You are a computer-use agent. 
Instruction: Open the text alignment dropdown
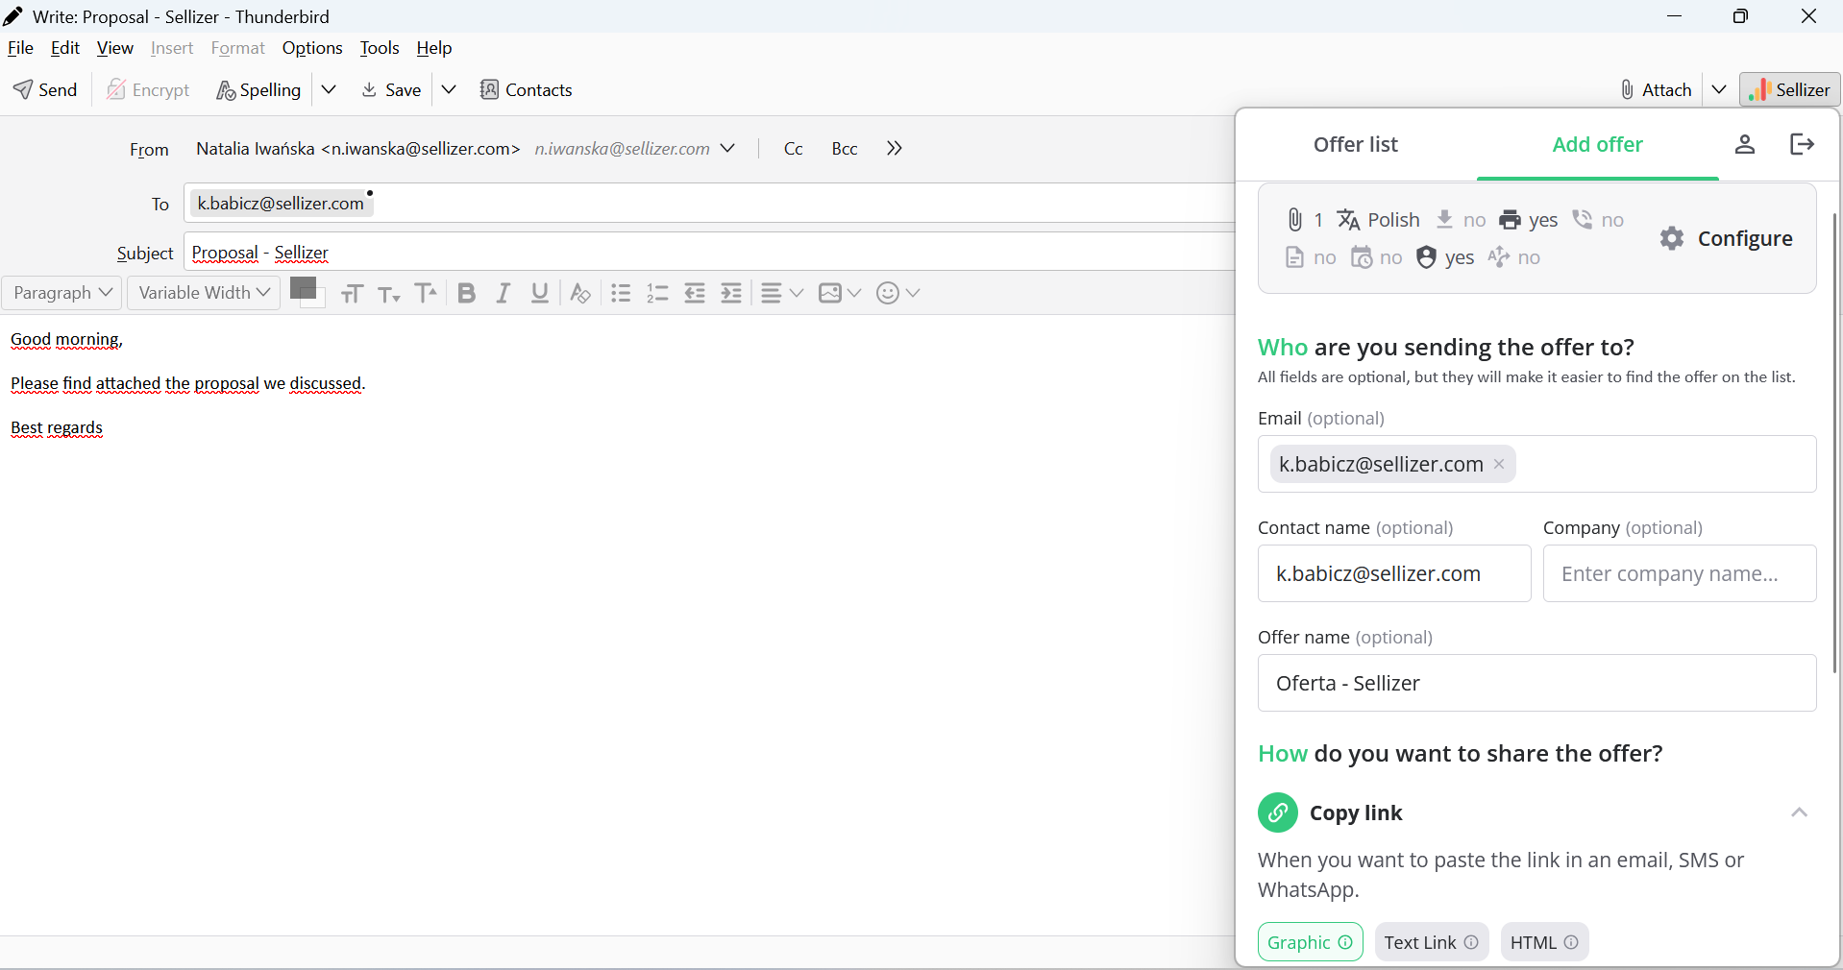(x=781, y=293)
